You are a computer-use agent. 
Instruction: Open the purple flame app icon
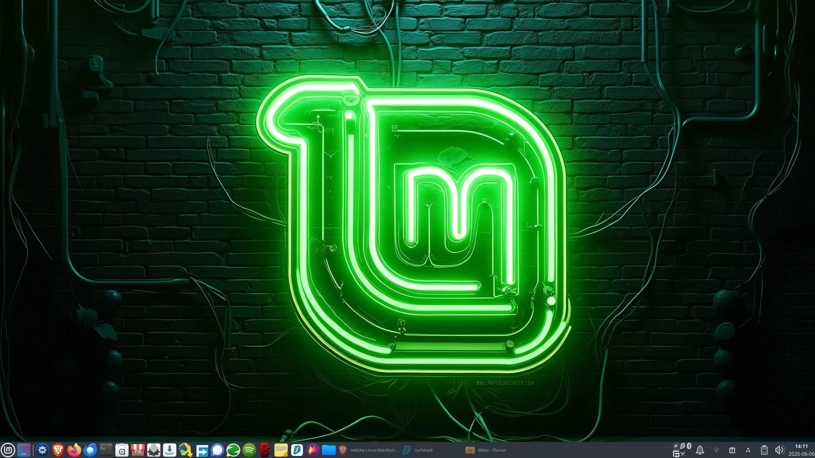[x=313, y=450]
